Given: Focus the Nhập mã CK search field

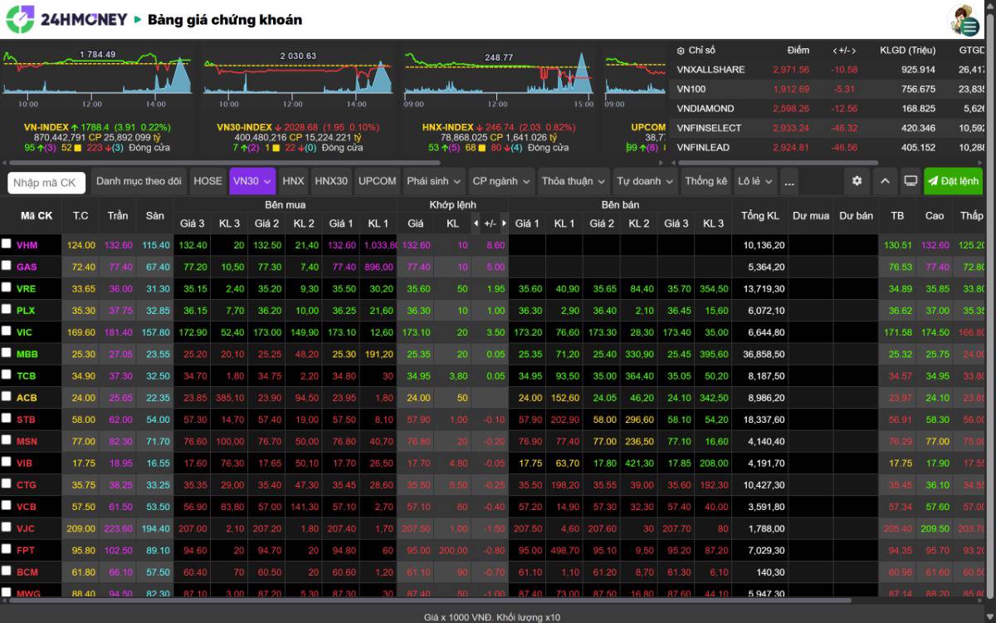Looking at the screenshot, I should [x=46, y=183].
